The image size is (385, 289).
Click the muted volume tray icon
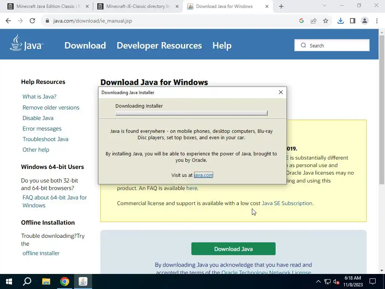pyautogui.click(x=336, y=281)
